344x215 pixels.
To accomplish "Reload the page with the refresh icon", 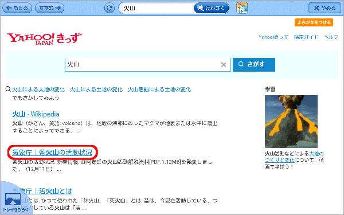I will click(x=110, y=8).
